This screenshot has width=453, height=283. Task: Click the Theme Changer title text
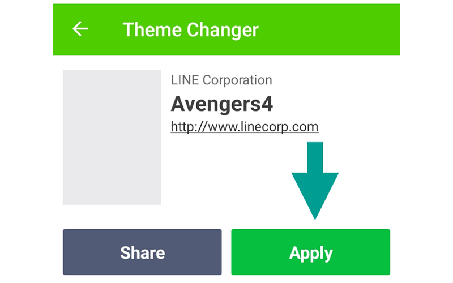(191, 30)
